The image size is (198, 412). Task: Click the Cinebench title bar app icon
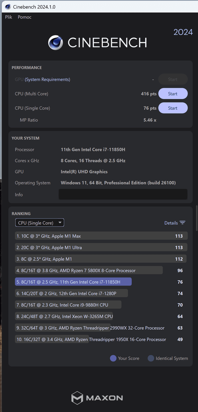8,7
